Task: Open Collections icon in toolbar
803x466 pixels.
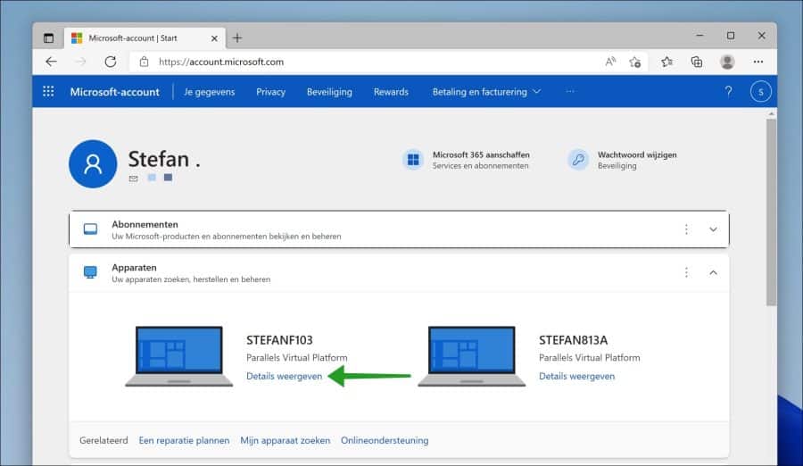Action: tap(697, 62)
